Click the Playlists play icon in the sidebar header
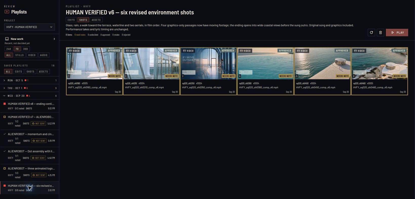This screenshot has height=199, width=415. pyautogui.click(x=7, y=12)
